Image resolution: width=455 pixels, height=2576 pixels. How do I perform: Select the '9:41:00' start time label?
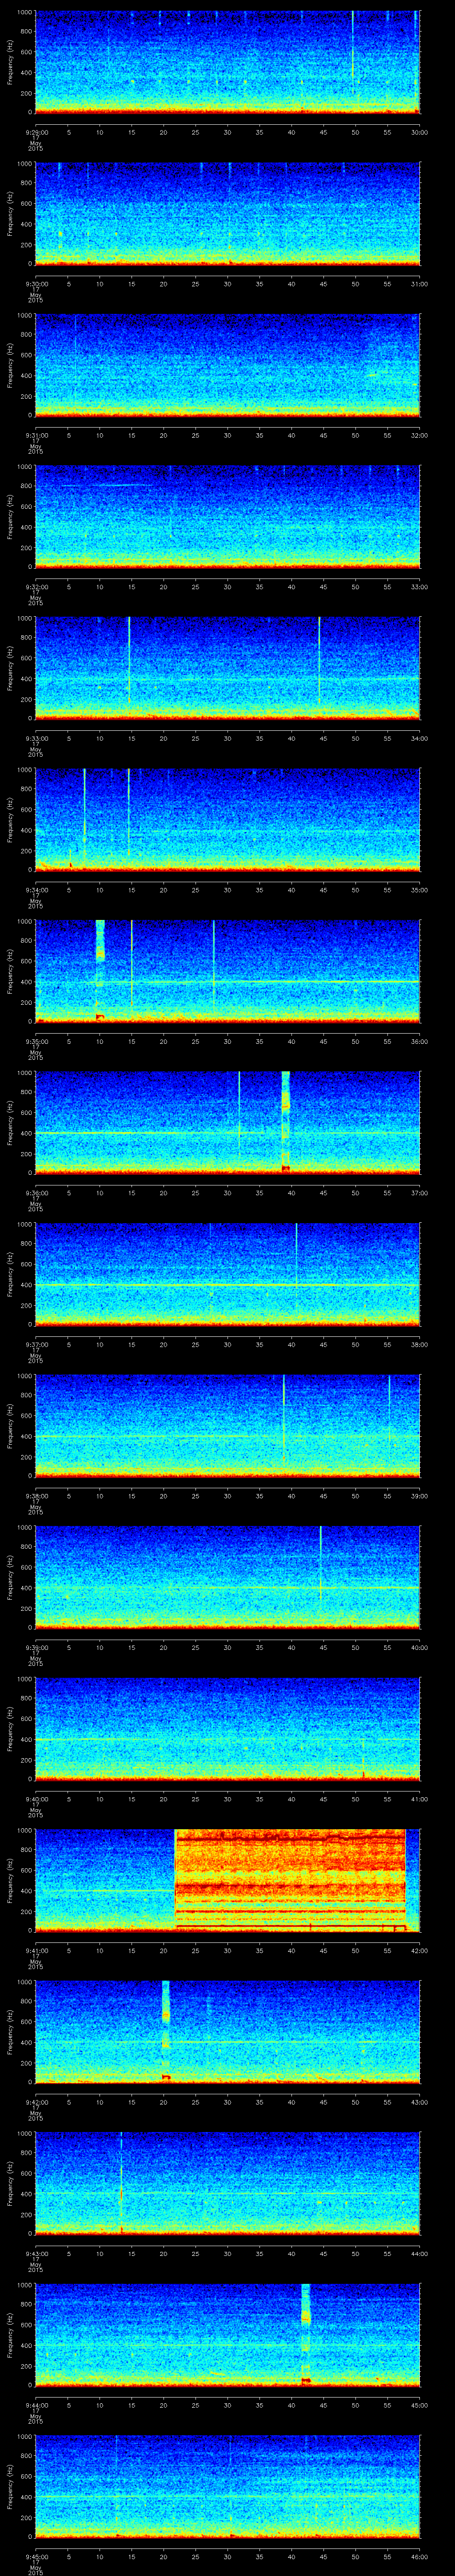36,1950
